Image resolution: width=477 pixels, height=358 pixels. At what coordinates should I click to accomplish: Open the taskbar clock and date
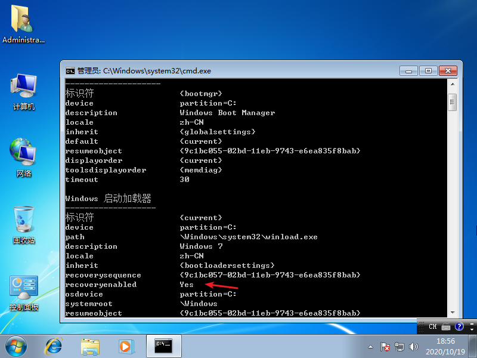click(445, 346)
